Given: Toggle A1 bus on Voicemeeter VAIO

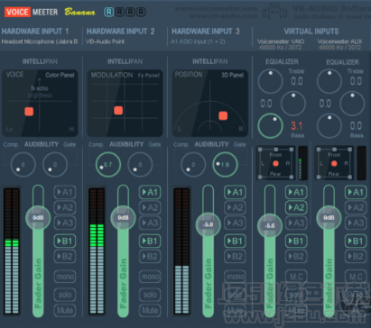Looking at the screenshot, I should click(296, 192).
